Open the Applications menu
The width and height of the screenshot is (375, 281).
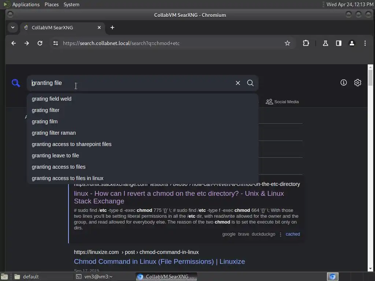26,4
